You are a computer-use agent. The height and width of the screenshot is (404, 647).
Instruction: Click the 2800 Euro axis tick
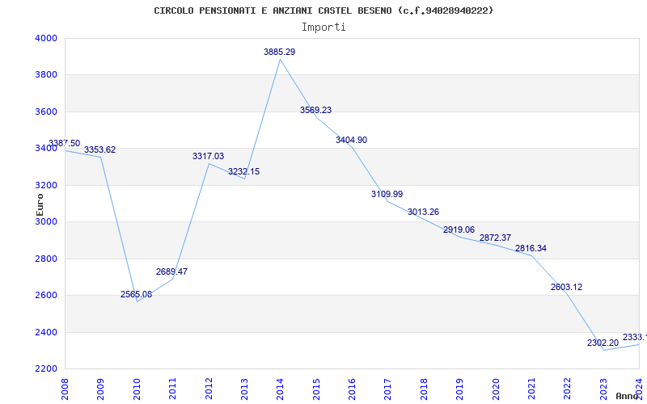(x=46, y=259)
